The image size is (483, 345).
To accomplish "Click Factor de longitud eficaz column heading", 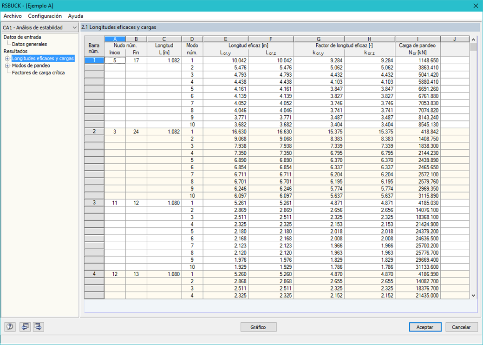I will coord(344,46).
